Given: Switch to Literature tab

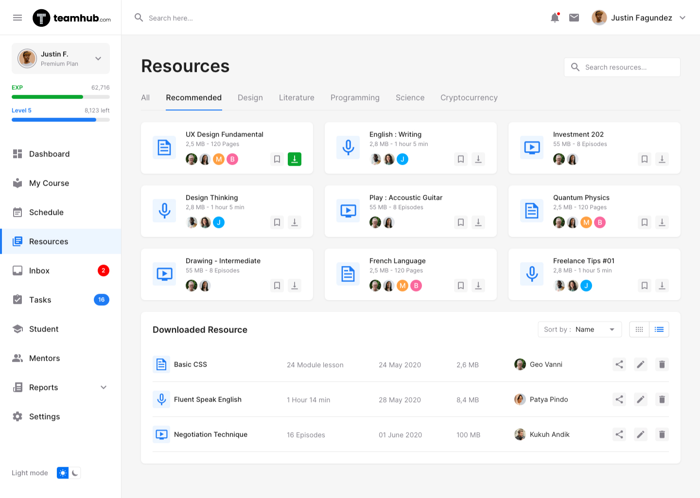Looking at the screenshot, I should 297,98.
